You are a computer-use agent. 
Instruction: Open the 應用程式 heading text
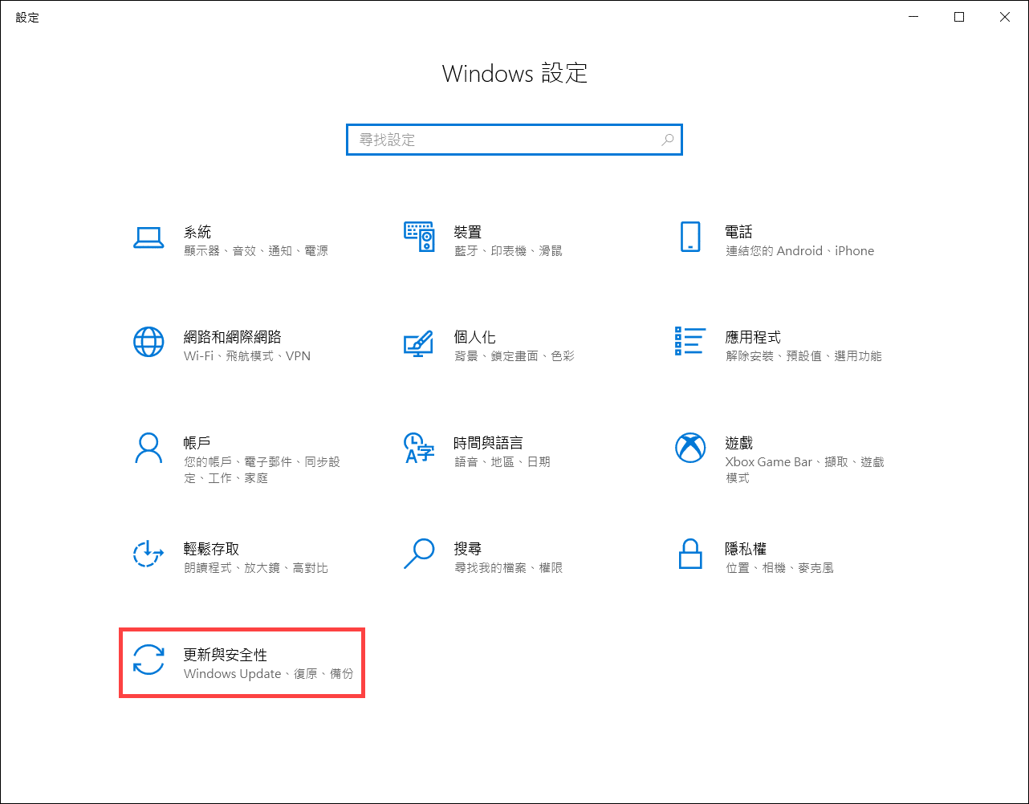tap(752, 337)
